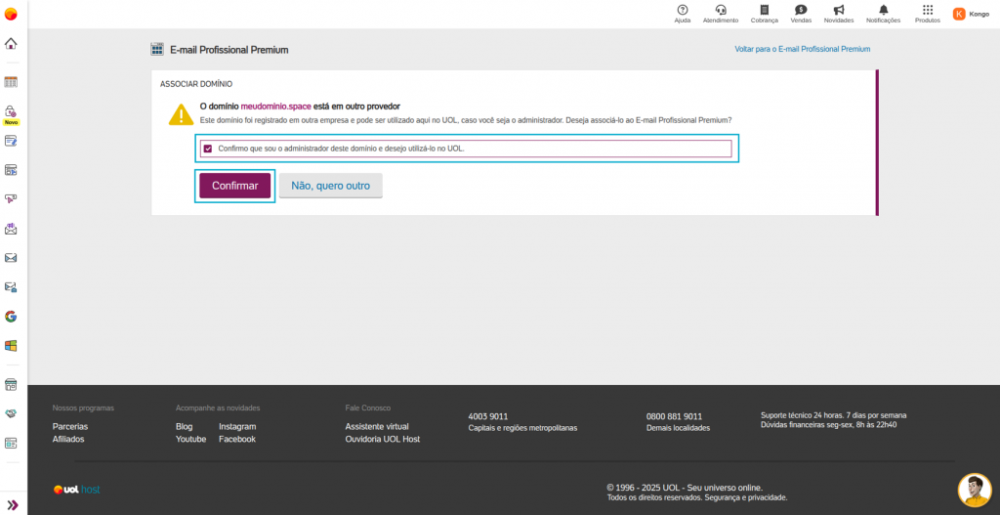Open the email marketing megaphone sidebar icon

pos(11,229)
